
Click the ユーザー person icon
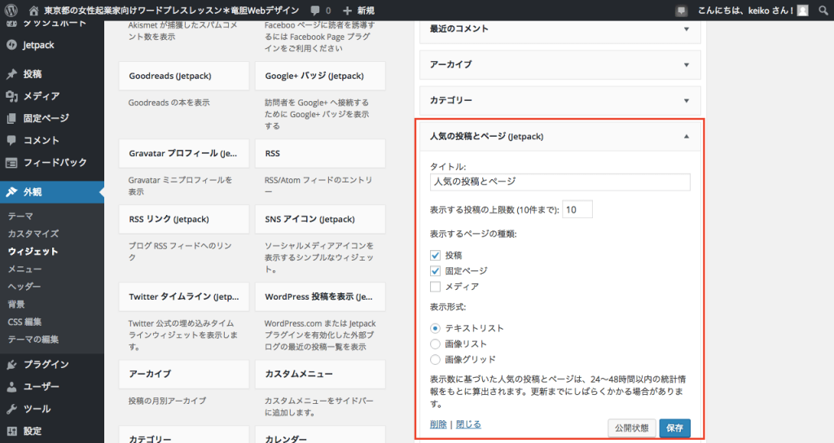(11, 387)
